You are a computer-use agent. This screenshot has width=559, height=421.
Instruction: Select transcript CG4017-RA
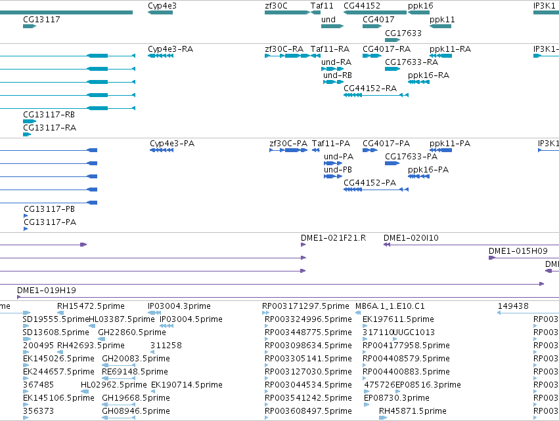[x=372, y=56]
